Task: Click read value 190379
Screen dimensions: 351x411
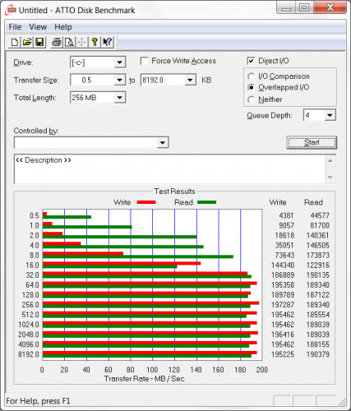Action: pyautogui.click(x=318, y=354)
